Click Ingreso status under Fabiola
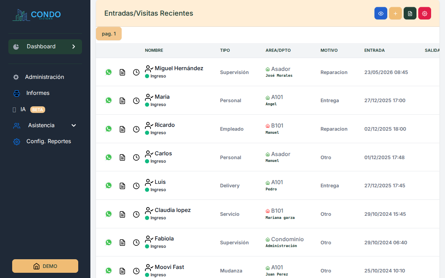The image size is (445, 278). click(158, 246)
